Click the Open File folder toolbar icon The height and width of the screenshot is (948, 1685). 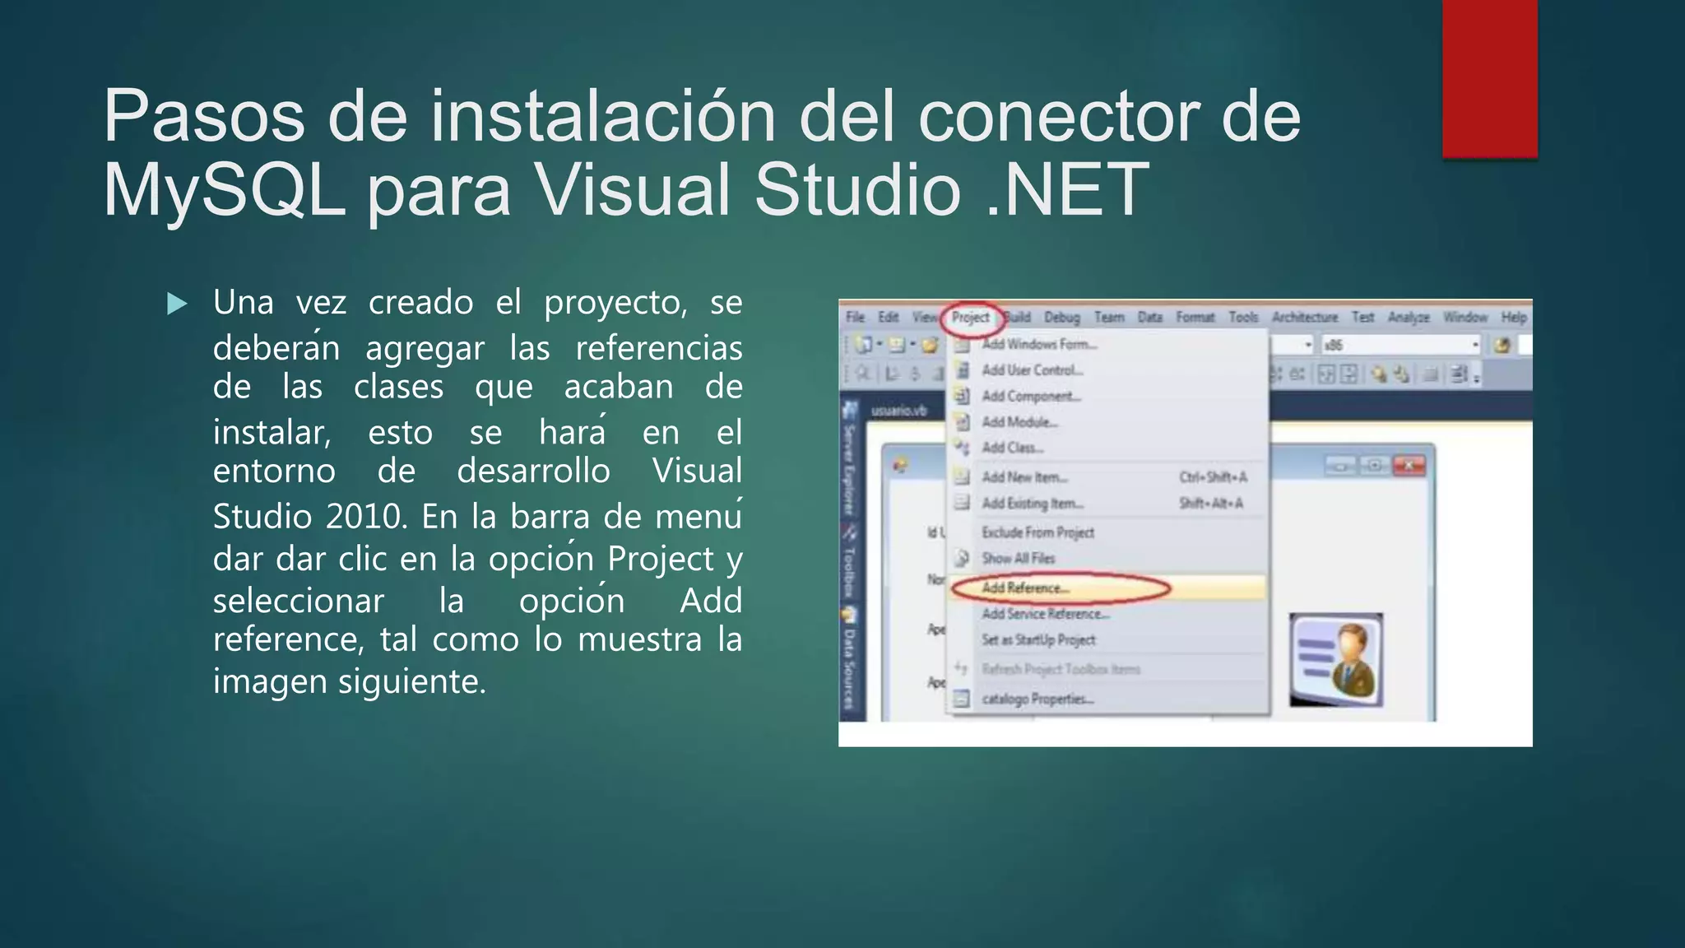tap(930, 345)
